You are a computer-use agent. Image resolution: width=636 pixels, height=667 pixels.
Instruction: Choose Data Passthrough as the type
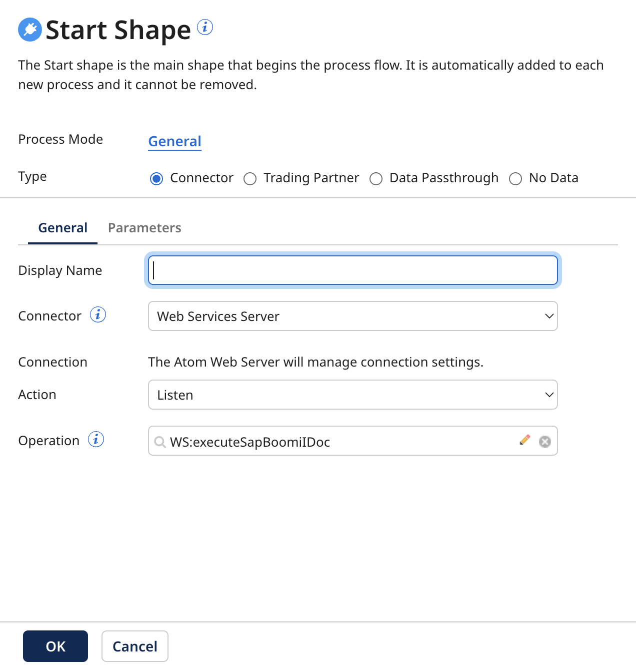tap(376, 178)
